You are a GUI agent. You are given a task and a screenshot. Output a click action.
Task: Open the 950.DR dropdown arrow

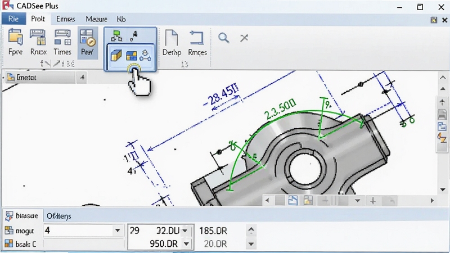[x=187, y=244]
